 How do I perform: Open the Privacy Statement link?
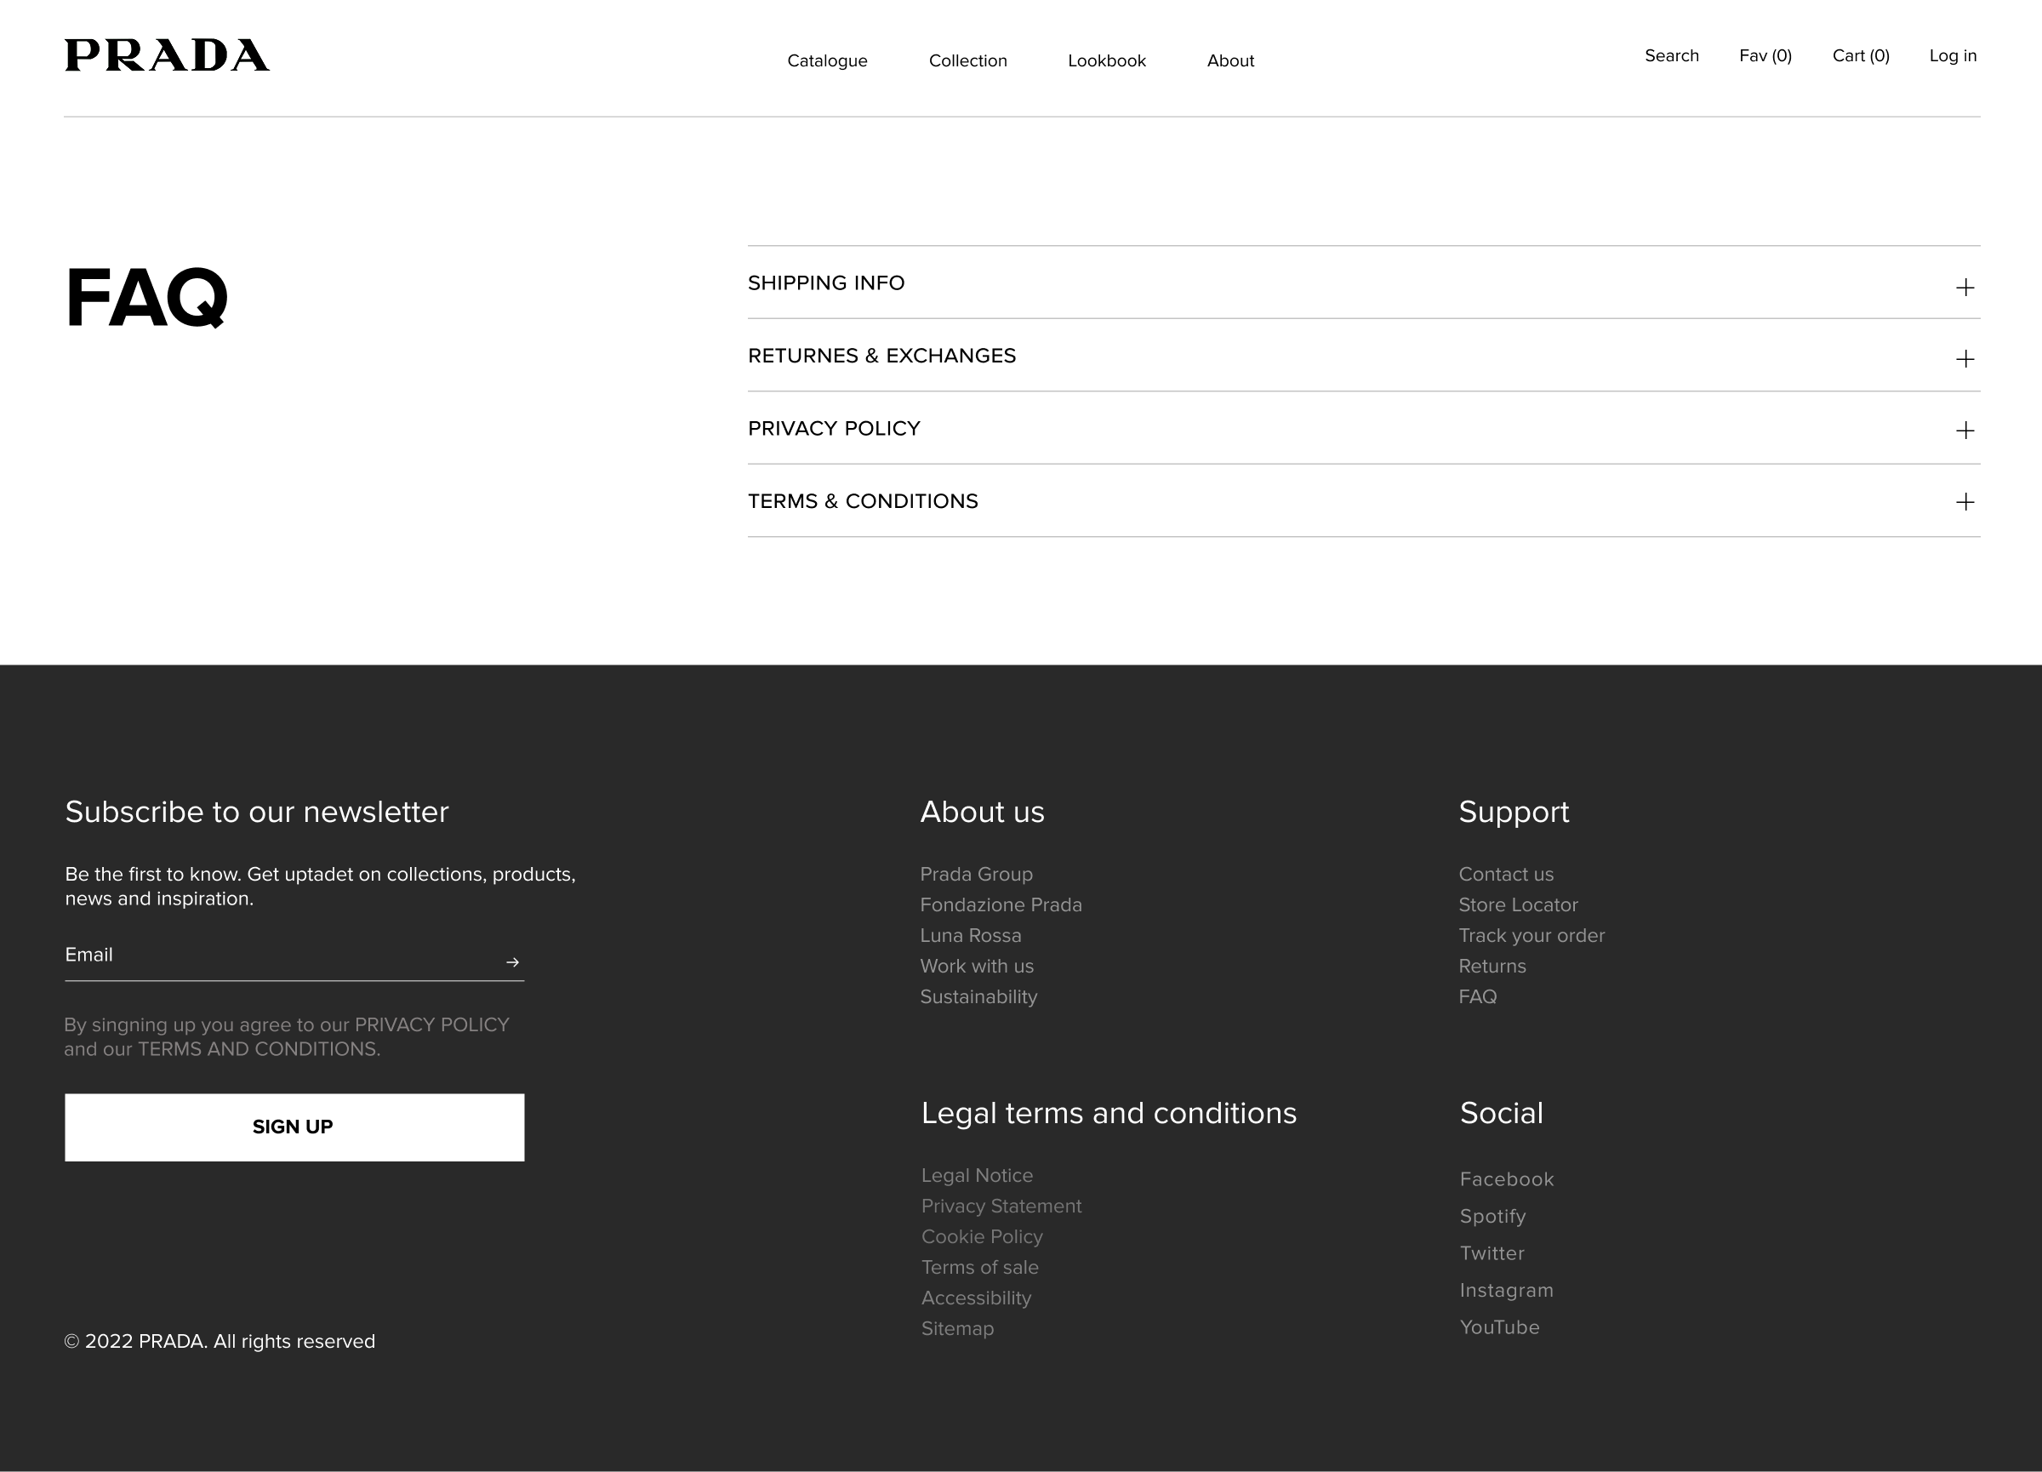(1001, 1207)
